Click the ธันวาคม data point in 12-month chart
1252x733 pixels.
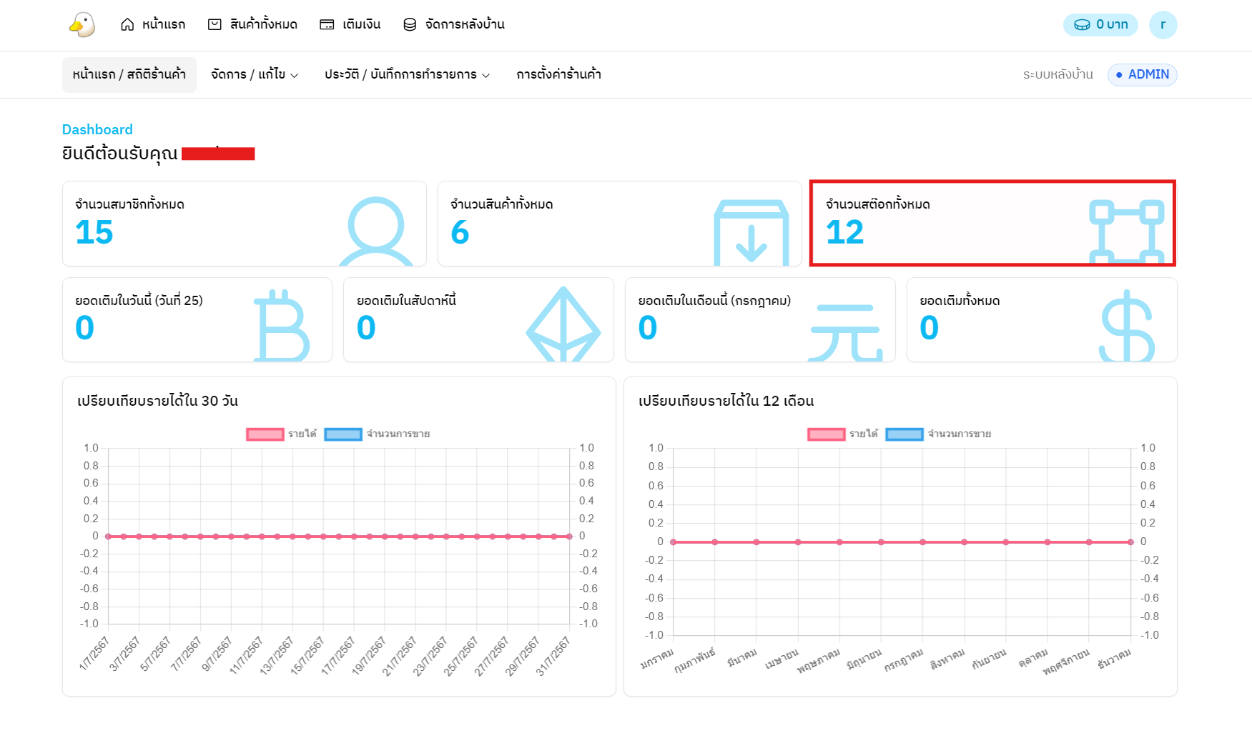pyautogui.click(x=1130, y=542)
